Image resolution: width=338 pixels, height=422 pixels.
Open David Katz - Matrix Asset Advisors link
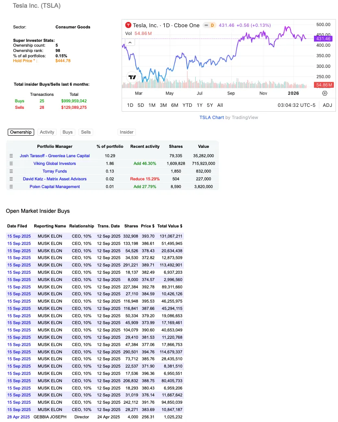click(55, 179)
